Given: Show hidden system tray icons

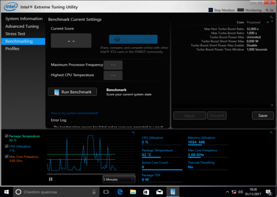Looking at the screenshot, I should [228, 192].
